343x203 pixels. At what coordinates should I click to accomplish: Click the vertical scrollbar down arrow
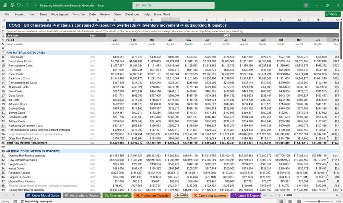click(x=341, y=190)
